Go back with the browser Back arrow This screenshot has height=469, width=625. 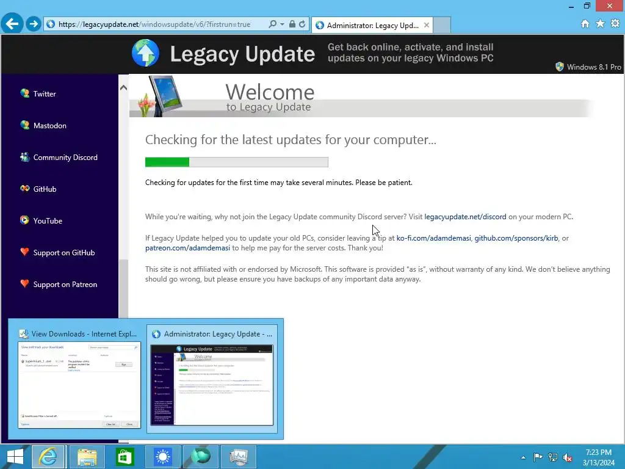click(12, 24)
